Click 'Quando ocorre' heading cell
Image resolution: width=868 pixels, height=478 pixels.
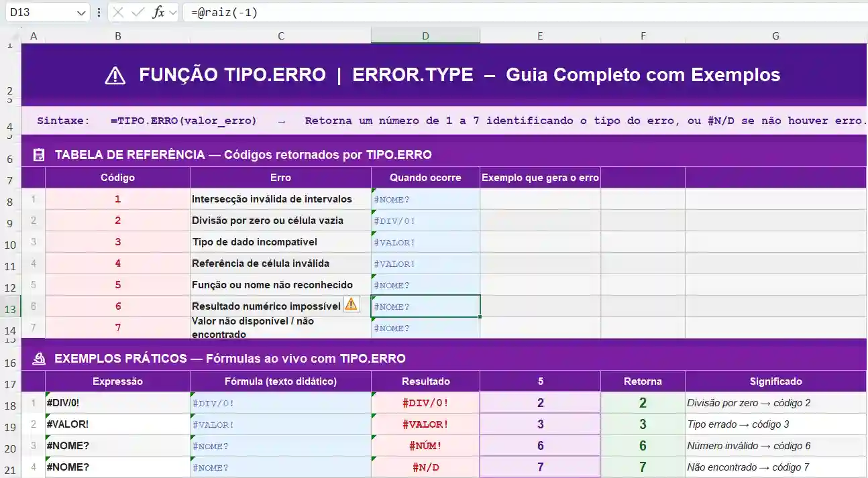tap(425, 178)
